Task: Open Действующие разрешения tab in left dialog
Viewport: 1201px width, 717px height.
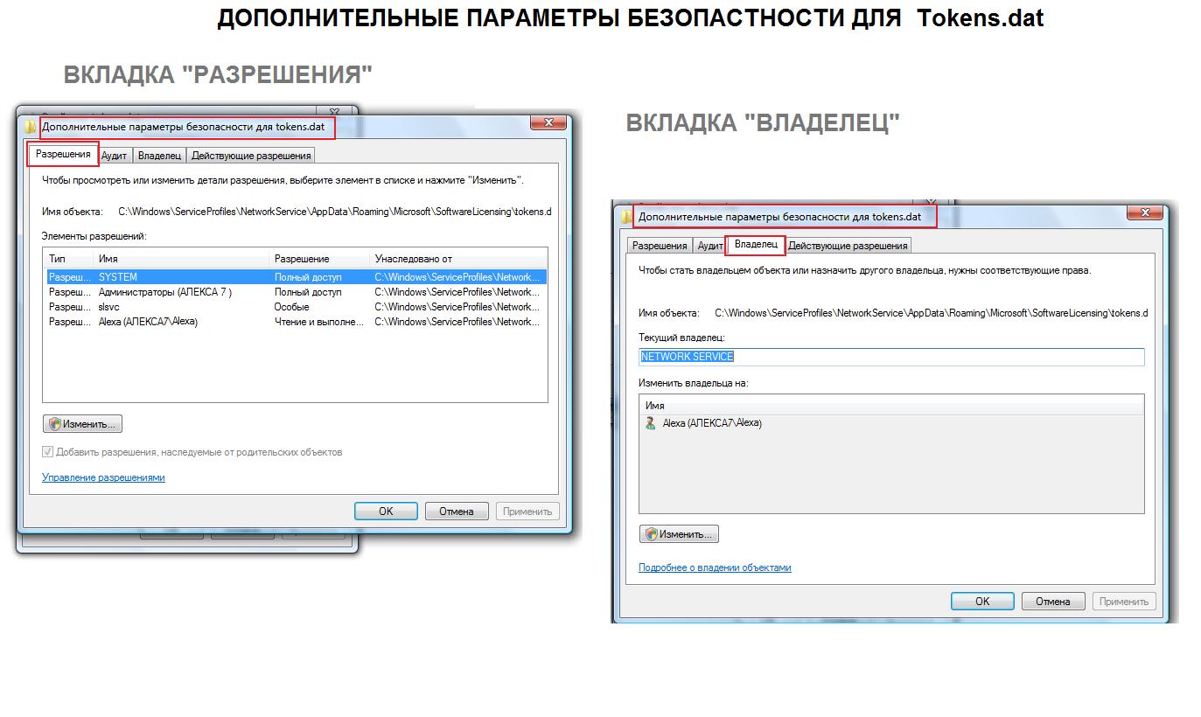Action: [251, 156]
